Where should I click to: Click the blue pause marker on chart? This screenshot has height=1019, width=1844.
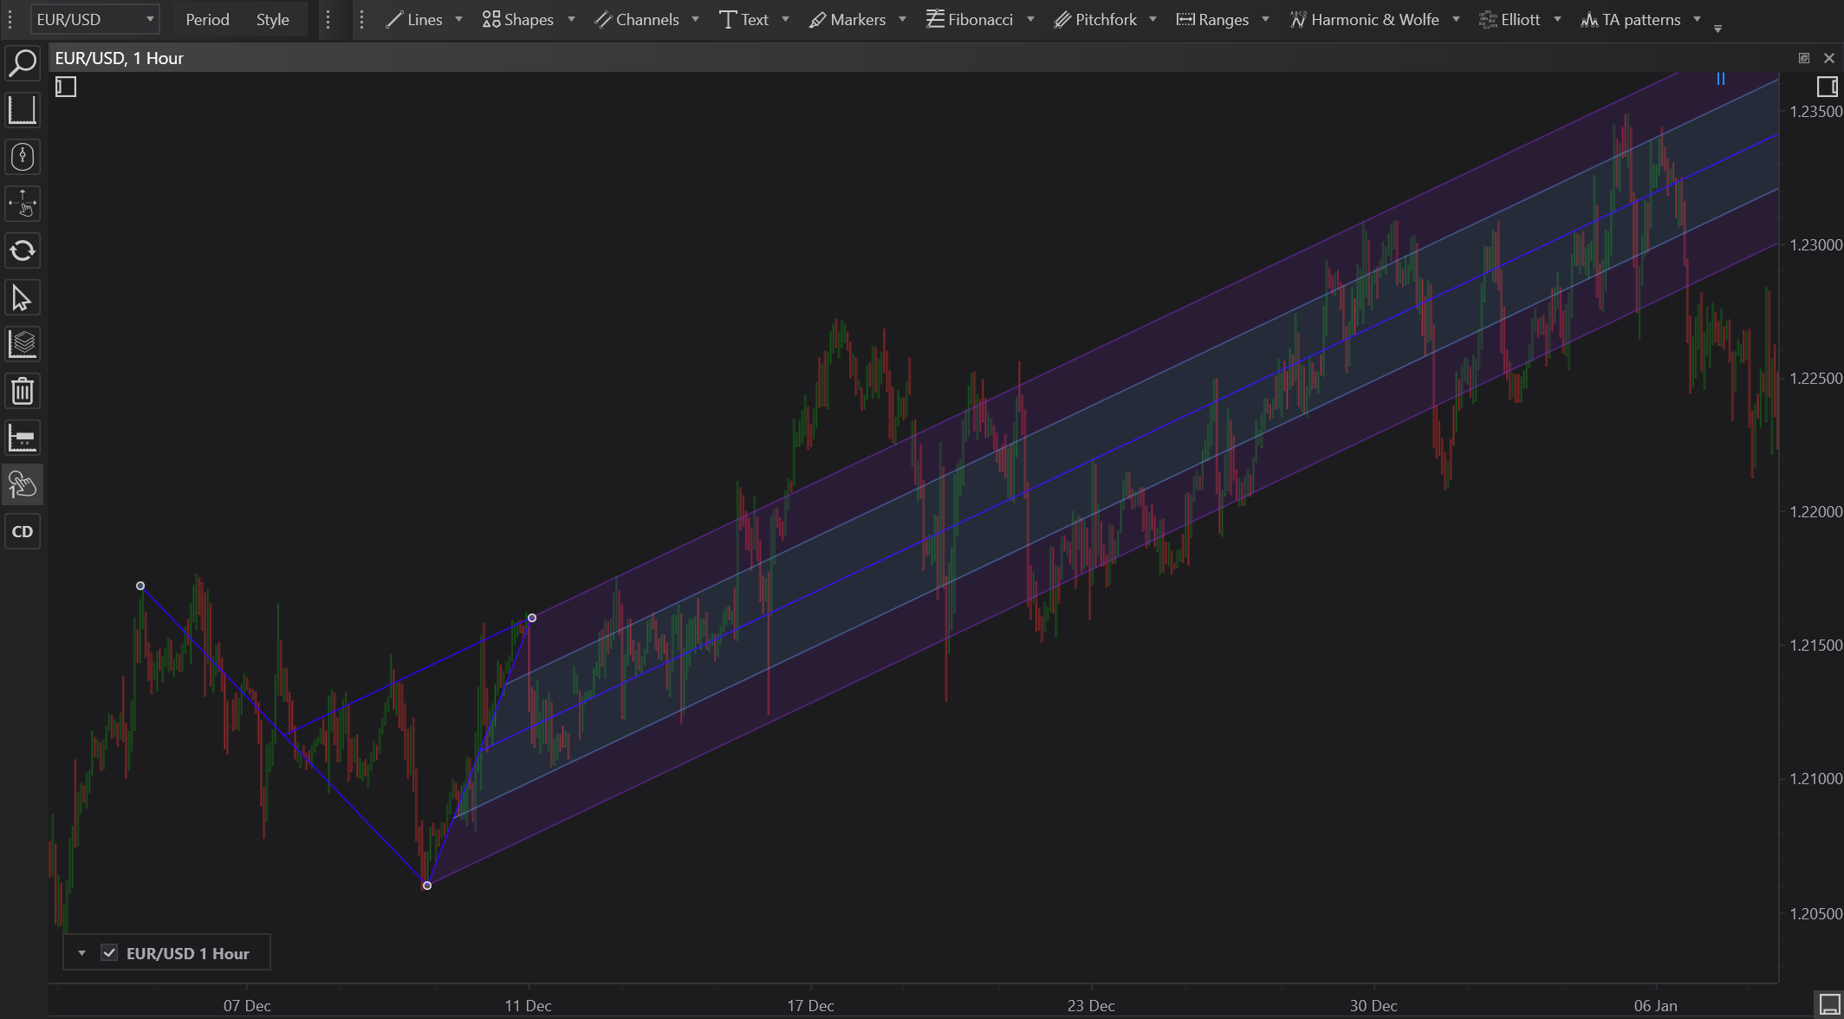1721,79
